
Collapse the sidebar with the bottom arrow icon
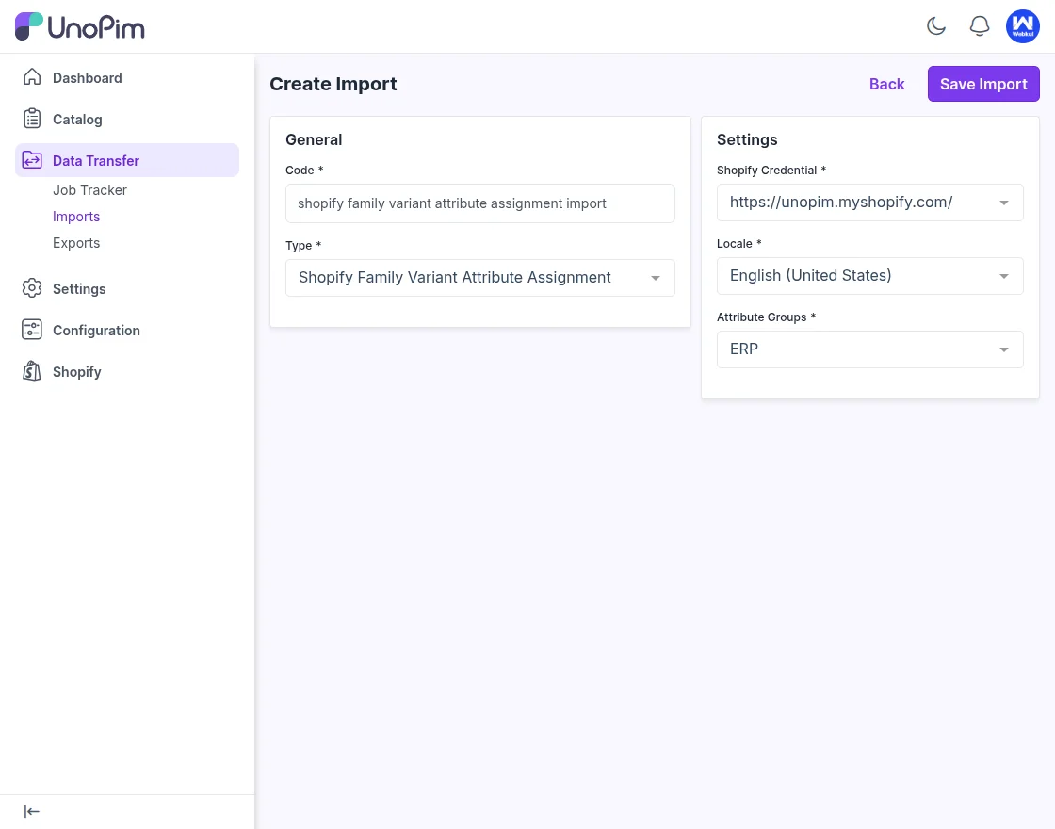click(x=31, y=811)
